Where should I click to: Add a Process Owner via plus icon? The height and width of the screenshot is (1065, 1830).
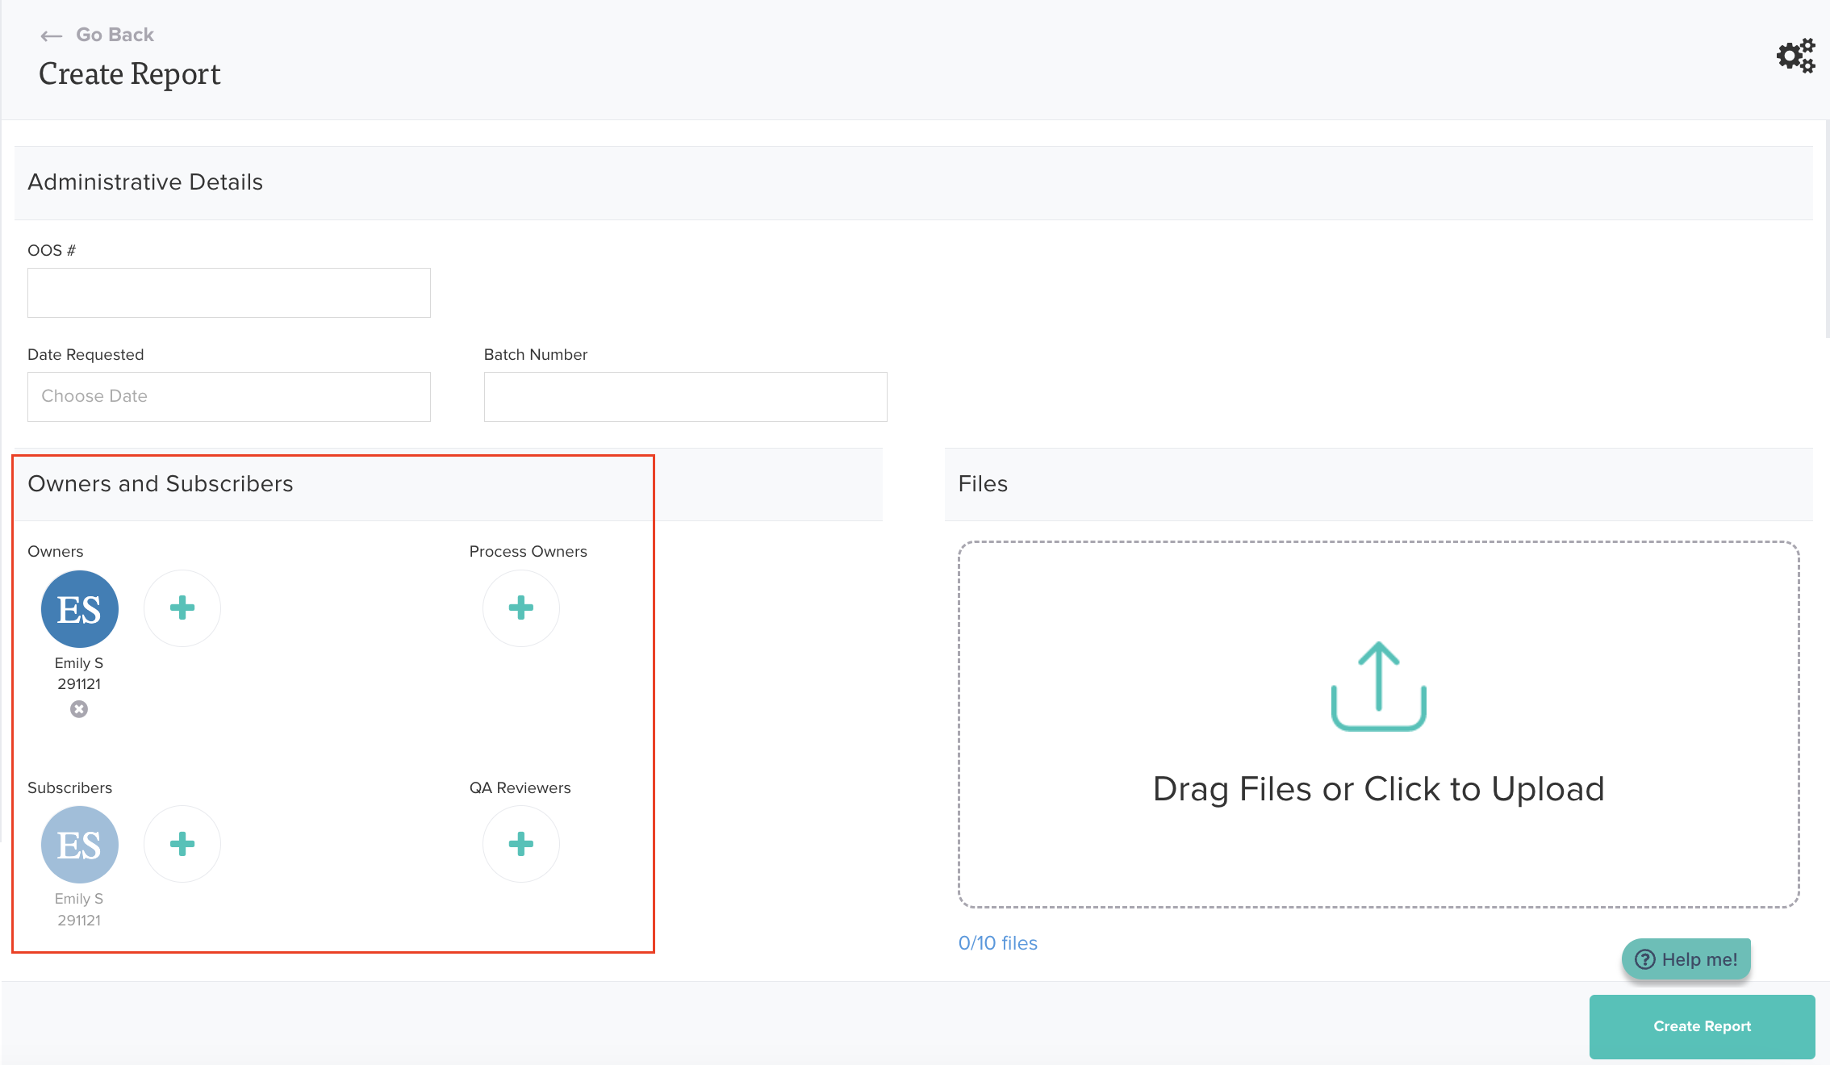pos(521,608)
